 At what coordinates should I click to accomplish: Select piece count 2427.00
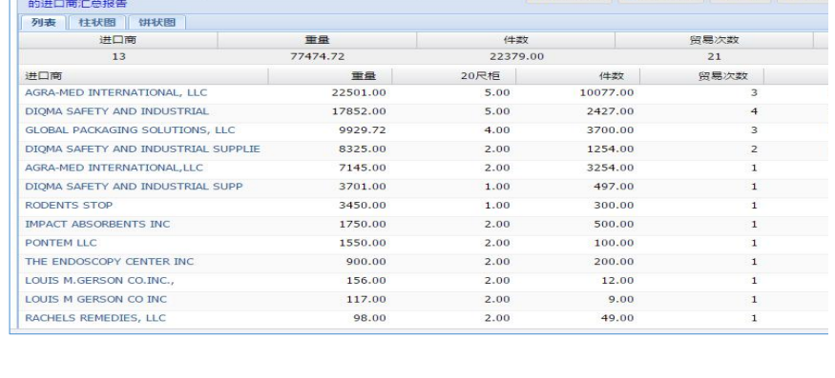611,111
